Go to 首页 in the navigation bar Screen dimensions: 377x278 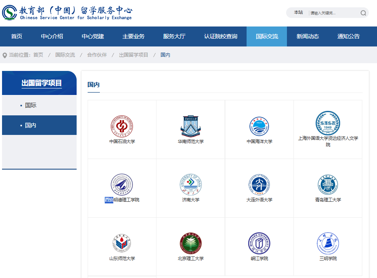point(17,36)
